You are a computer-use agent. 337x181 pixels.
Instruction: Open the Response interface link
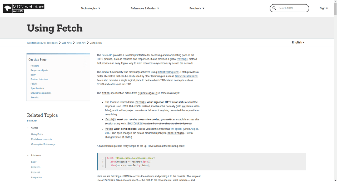coord(36,177)
